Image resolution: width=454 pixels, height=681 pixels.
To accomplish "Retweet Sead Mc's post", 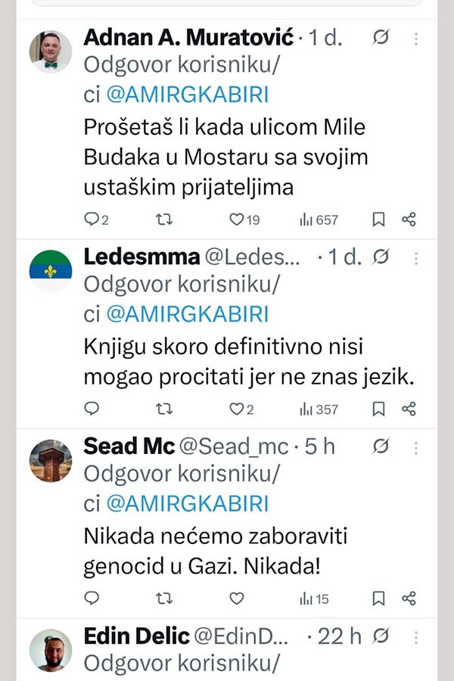I will 163,599.
